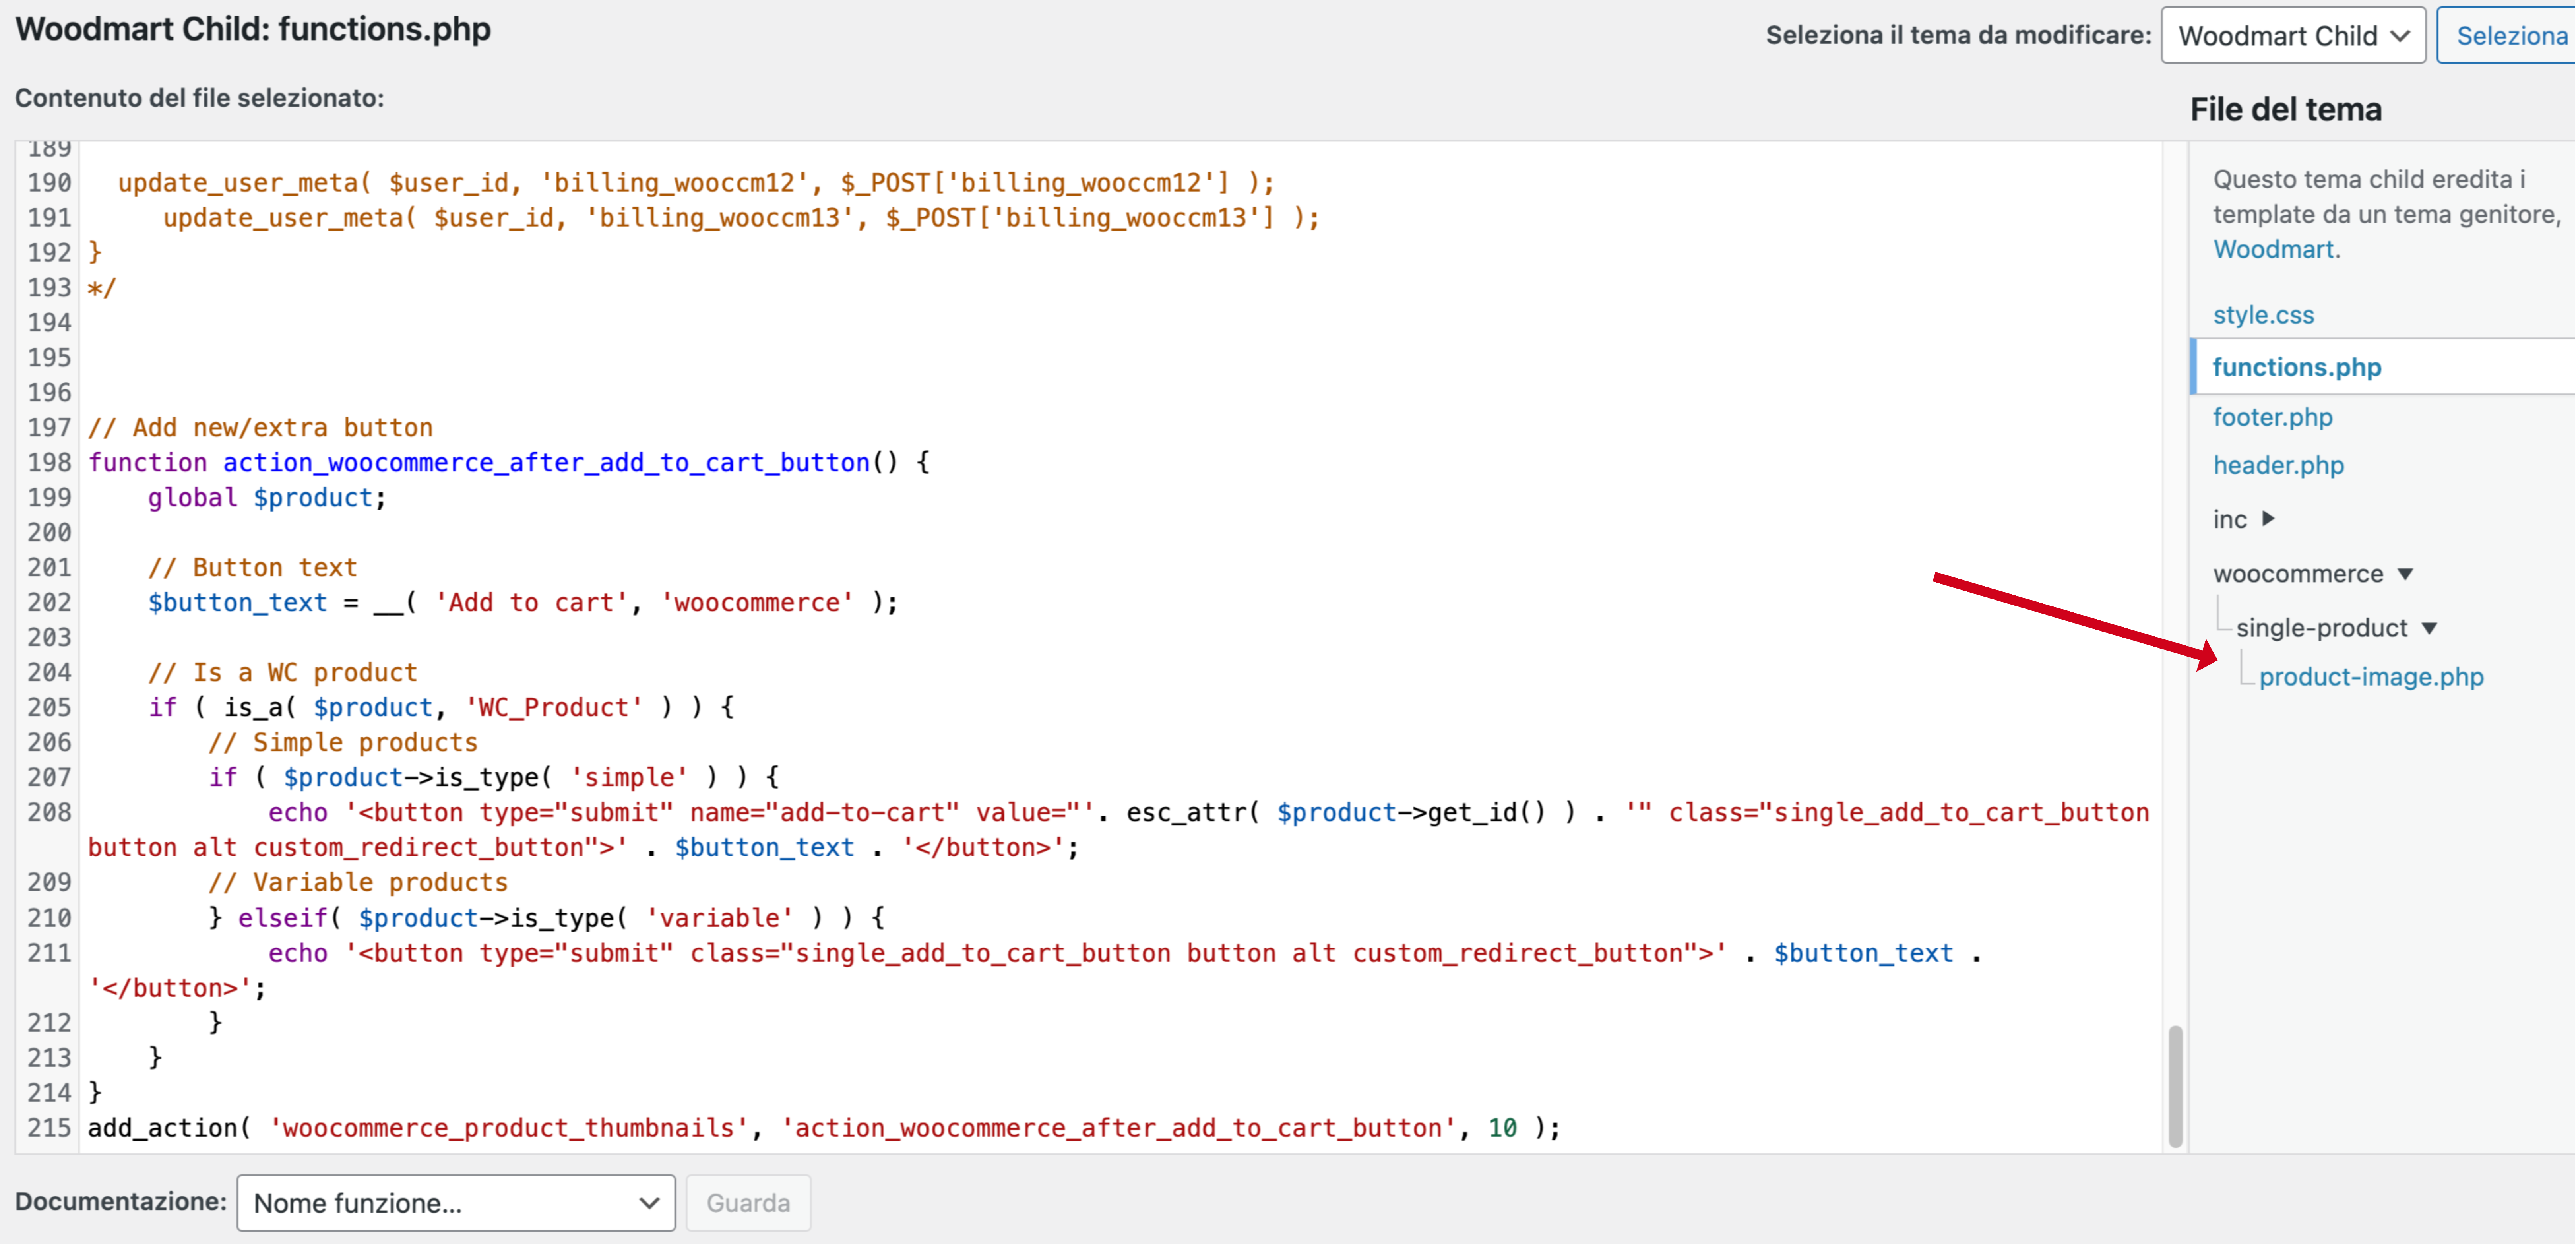Click the function name action_woocommerce_after_add_to_cart_button

[x=546, y=463]
